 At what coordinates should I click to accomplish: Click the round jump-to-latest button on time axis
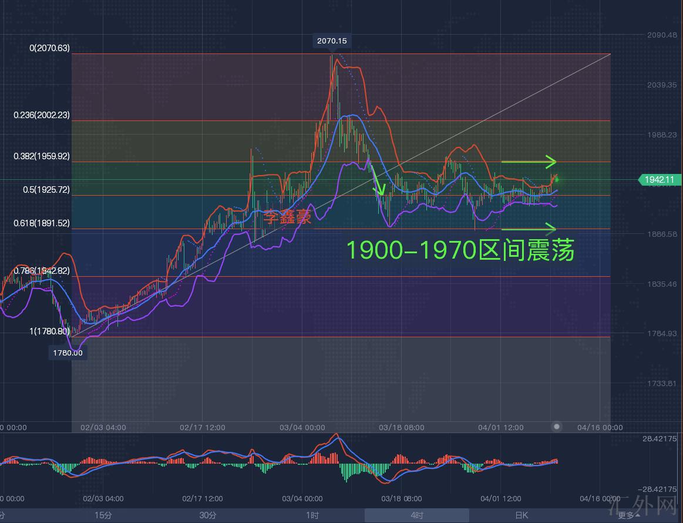tap(556, 427)
